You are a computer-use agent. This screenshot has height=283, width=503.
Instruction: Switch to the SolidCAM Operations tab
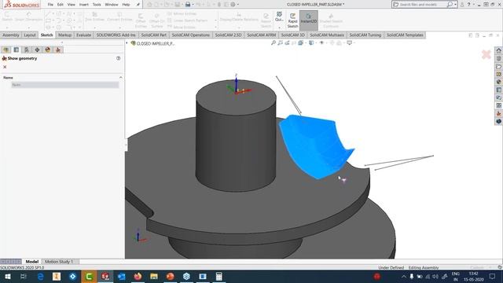[190, 35]
